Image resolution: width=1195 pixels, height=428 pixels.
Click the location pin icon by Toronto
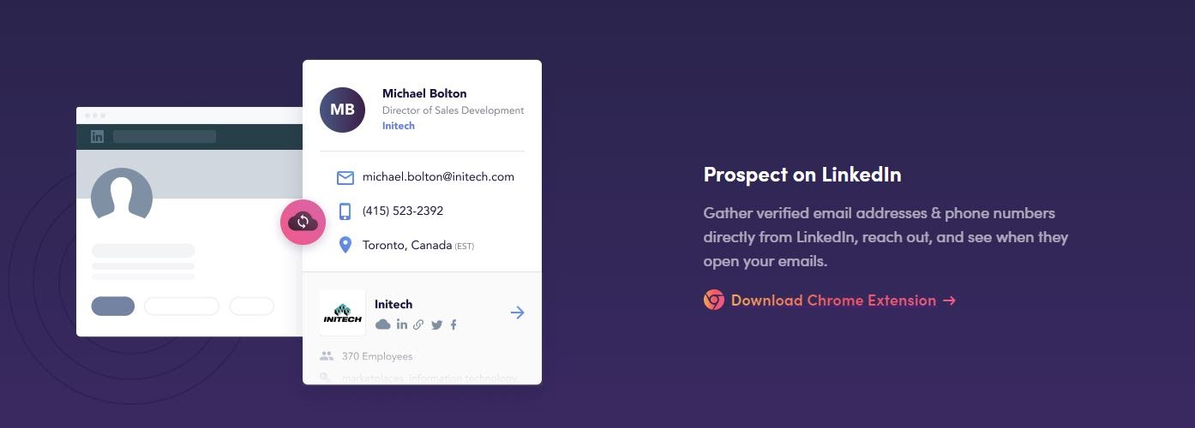click(345, 246)
